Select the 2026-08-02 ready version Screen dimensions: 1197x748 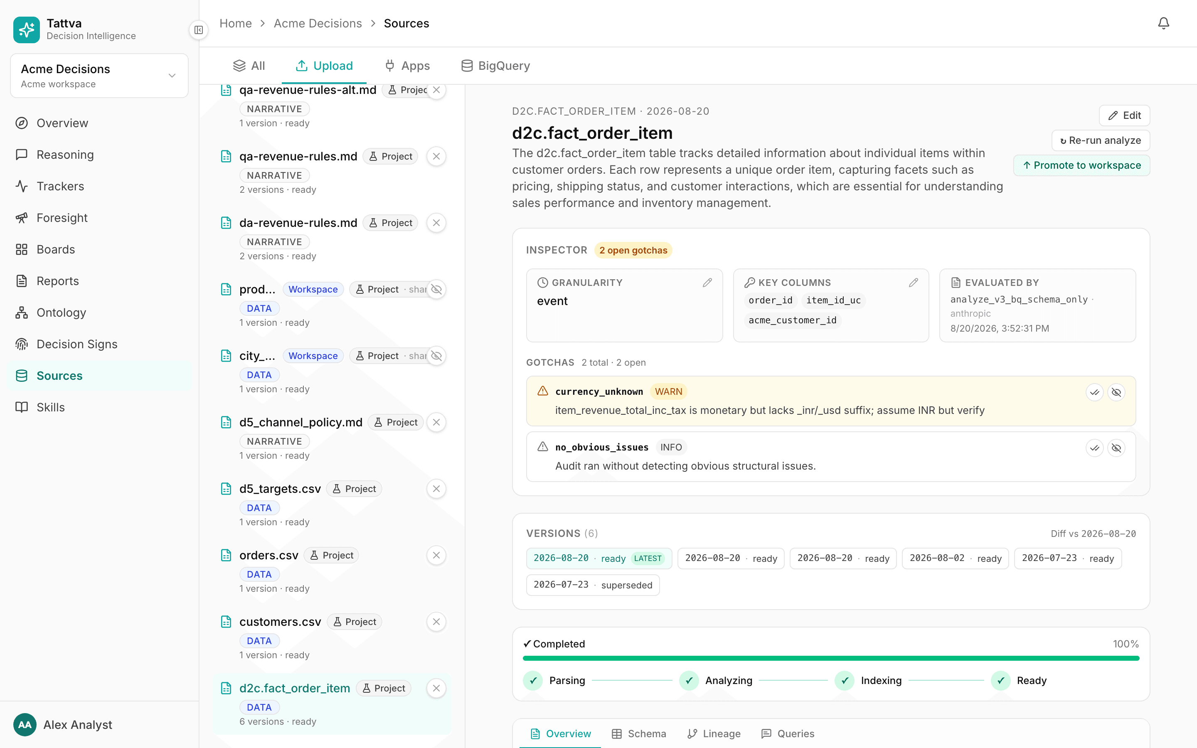click(955, 558)
